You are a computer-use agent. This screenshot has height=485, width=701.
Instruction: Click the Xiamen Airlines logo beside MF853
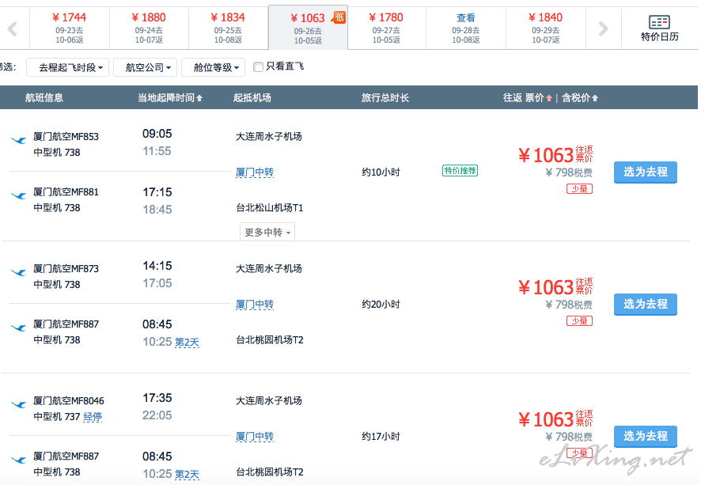coord(18,141)
